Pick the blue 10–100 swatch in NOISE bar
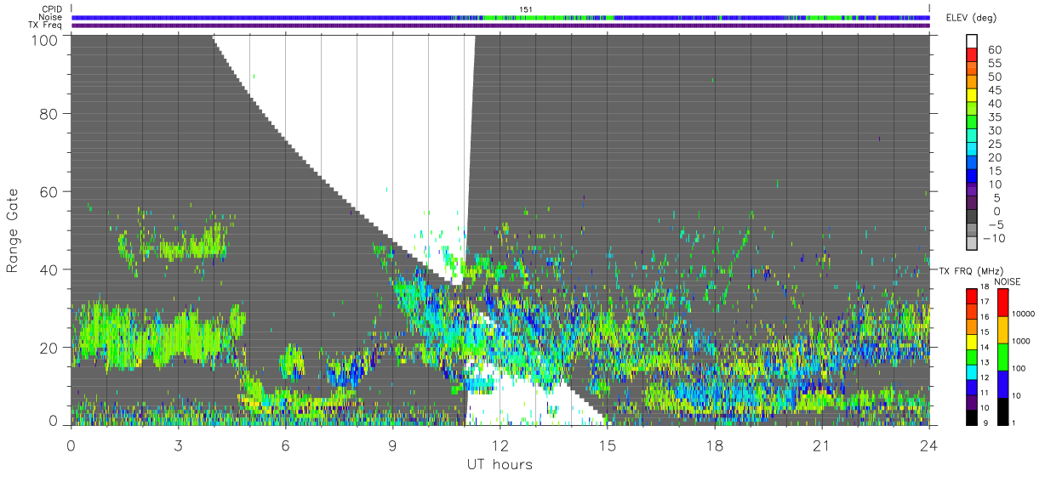Screen dimensions: 1045x482 click(x=1002, y=383)
